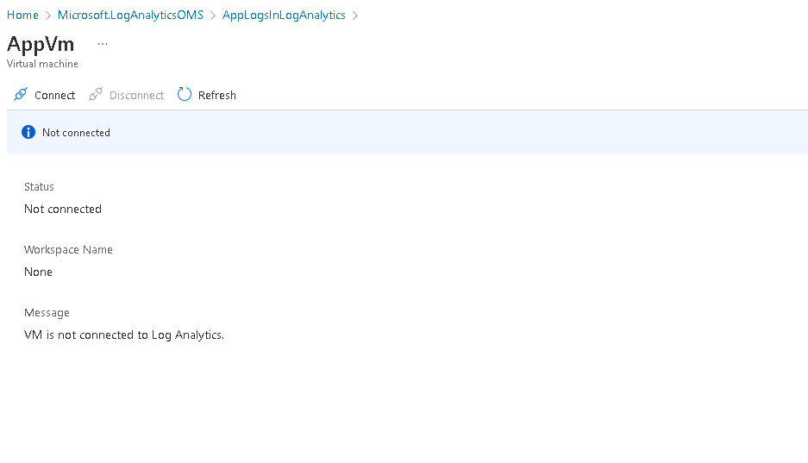
Task: Click the greyed-out Disconnect plug icon
Action: pos(96,95)
